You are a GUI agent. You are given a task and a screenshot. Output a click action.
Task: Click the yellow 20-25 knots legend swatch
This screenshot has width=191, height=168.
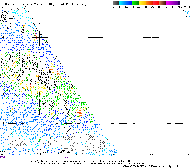point(142,3)
